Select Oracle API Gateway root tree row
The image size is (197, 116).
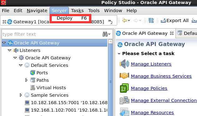pos(55,43)
